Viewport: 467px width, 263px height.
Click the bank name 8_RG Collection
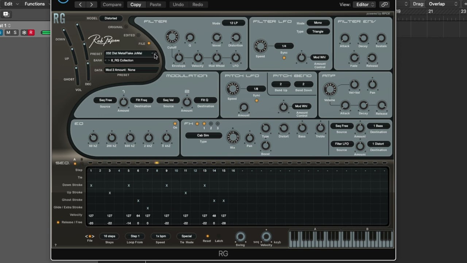[122, 60]
